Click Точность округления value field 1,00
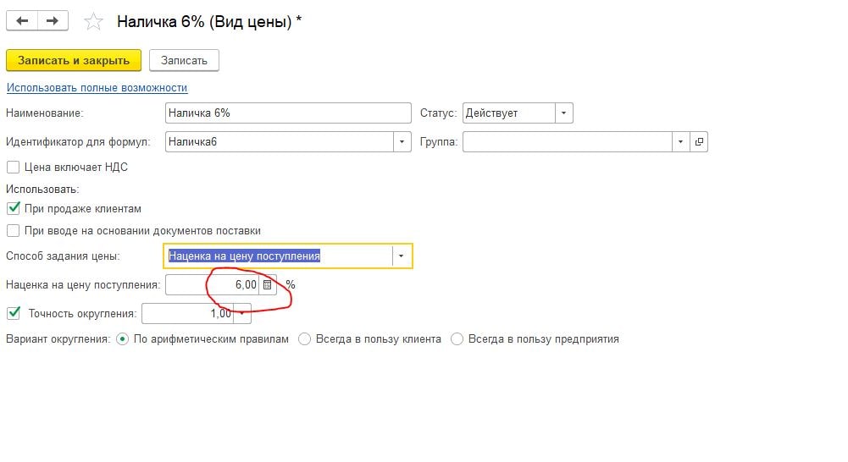The image size is (848, 462). click(188, 313)
